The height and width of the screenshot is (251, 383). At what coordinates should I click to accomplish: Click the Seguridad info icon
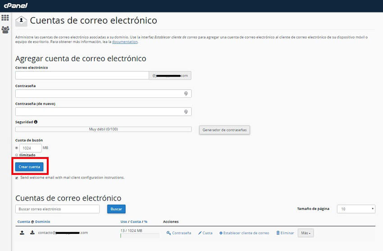(x=36, y=122)
